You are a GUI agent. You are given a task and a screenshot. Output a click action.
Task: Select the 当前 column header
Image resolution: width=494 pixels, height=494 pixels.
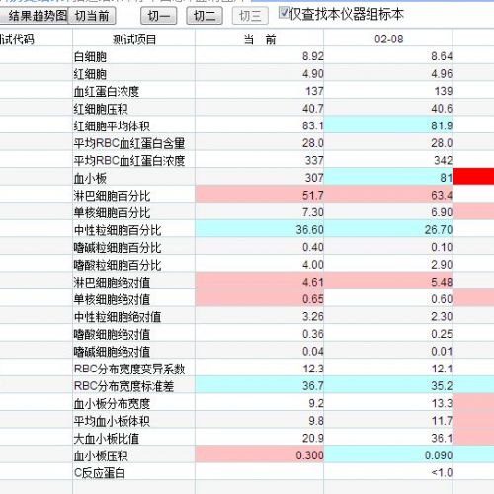point(260,40)
